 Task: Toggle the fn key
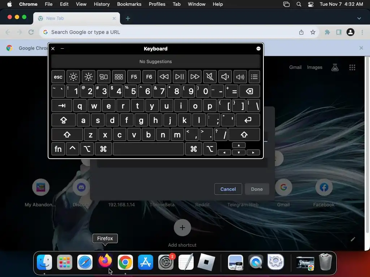tap(58, 149)
